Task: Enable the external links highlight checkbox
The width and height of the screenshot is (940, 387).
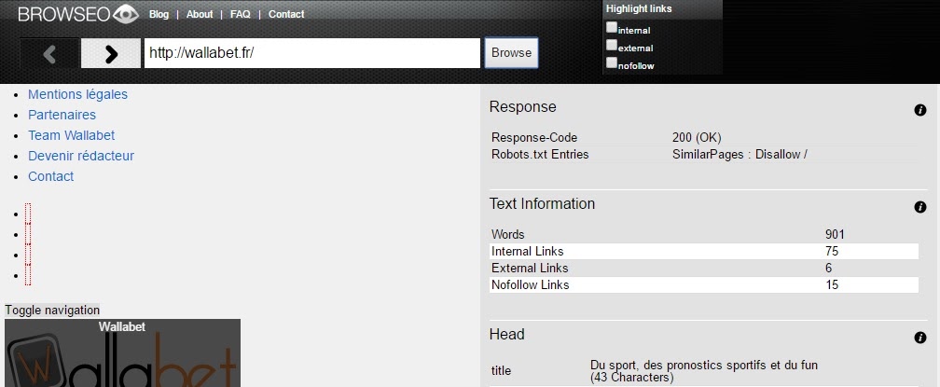Action: click(612, 45)
